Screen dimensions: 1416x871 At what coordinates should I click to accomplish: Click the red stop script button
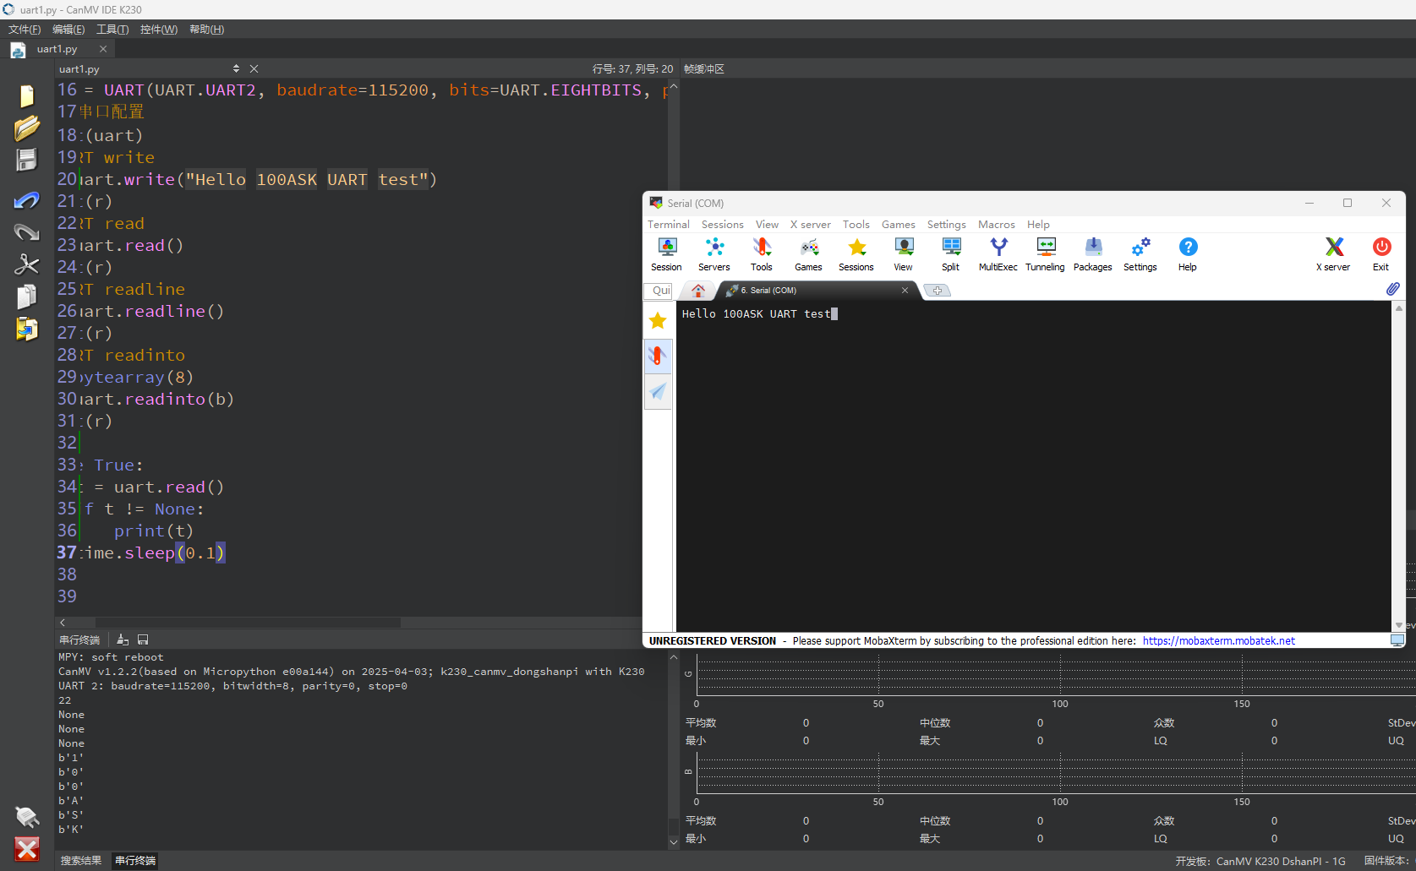click(x=27, y=849)
